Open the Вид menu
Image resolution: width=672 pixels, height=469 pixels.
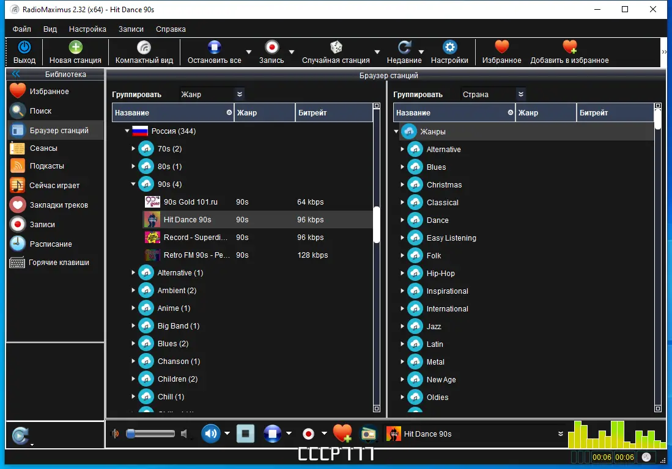pos(50,29)
